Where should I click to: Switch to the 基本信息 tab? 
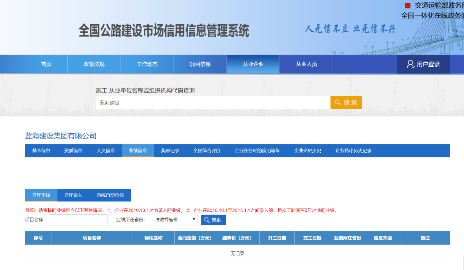[41, 150]
